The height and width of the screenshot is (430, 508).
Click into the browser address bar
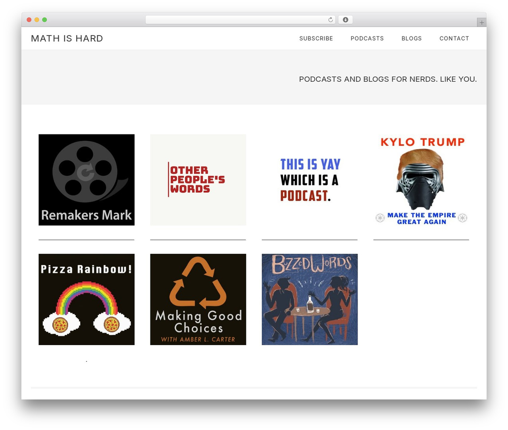[240, 20]
